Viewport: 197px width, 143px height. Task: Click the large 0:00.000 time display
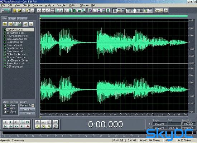pyautogui.click(x=106, y=124)
